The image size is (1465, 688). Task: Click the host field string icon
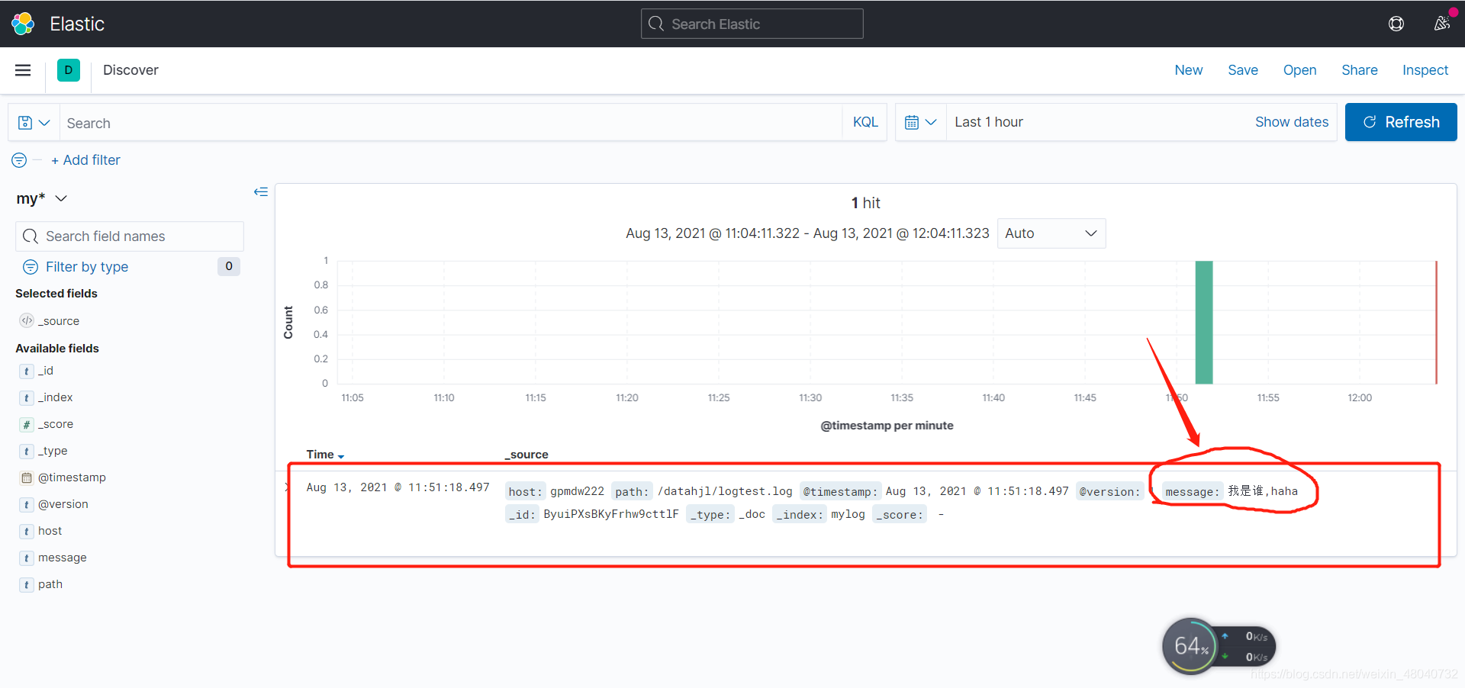coord(27,531)
